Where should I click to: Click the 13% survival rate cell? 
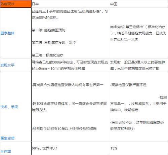[114, 148]
